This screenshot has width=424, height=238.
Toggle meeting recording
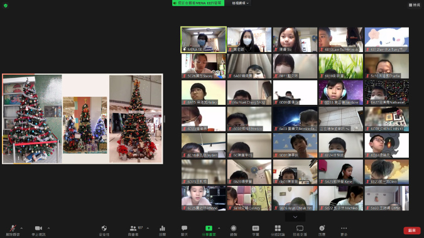[x=234, y=230]
